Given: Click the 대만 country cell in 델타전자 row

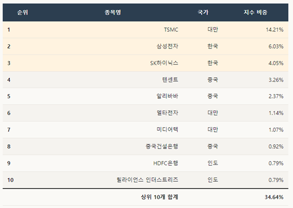Looking at the screenshot, I should point(213,113).
